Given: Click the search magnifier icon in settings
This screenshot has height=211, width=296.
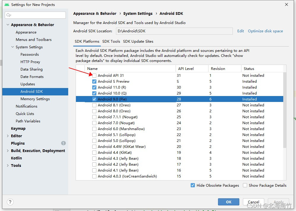Looking at the screenshot, I should click(x=9, y=15).
